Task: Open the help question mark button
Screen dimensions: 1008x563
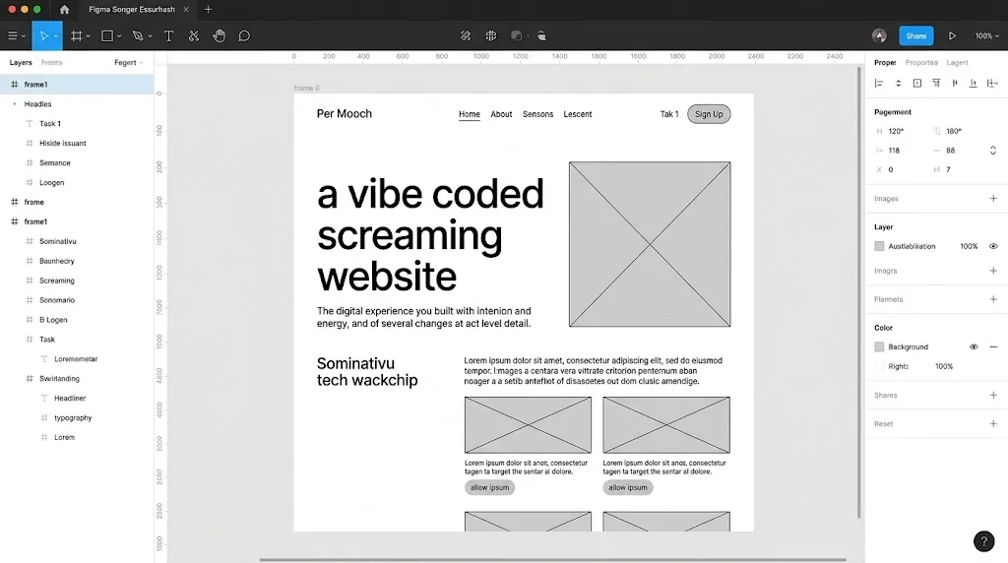Action: [983, 541]
